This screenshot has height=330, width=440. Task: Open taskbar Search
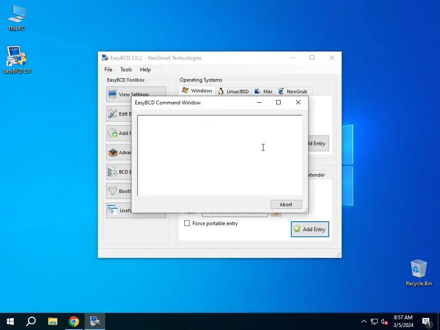(31, 321)
